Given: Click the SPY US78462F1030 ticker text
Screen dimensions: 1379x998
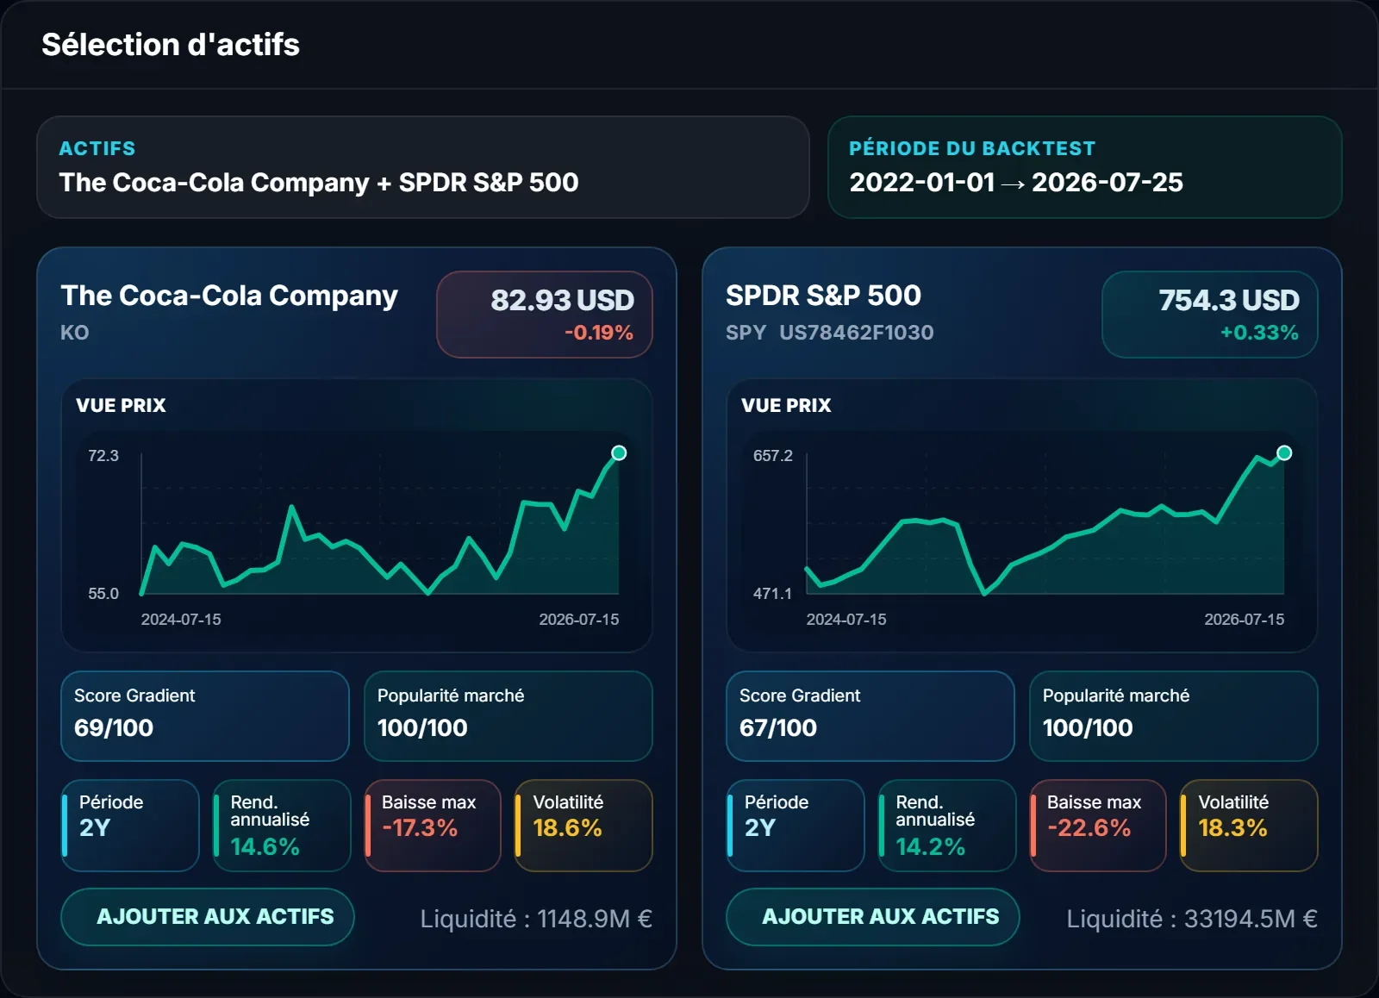Looking at the screenshot, I should point(829,333).
